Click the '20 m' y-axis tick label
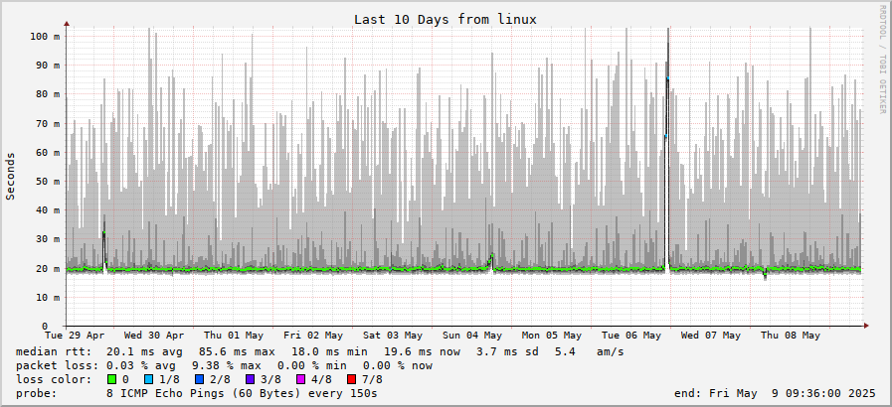Viewport: 892px width, 407px height. pos(48,268)
